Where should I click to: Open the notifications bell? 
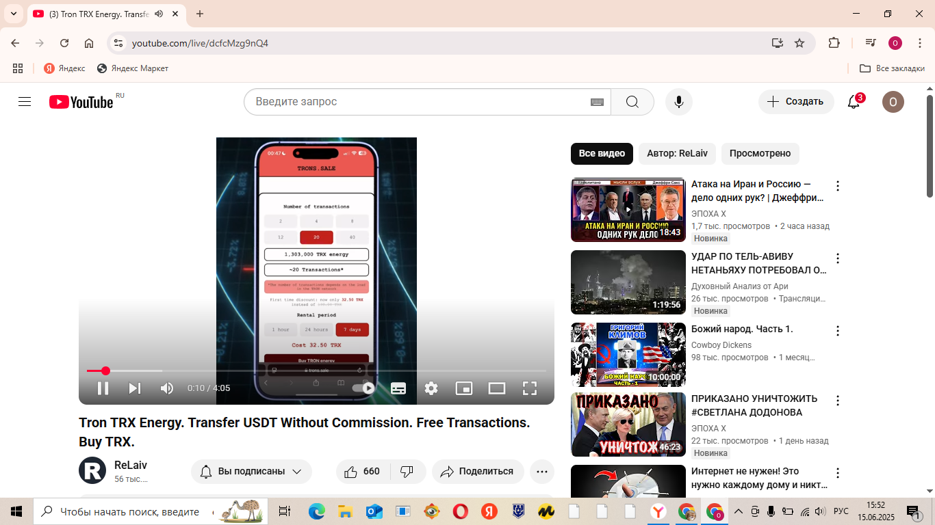[x=854, y=102]
